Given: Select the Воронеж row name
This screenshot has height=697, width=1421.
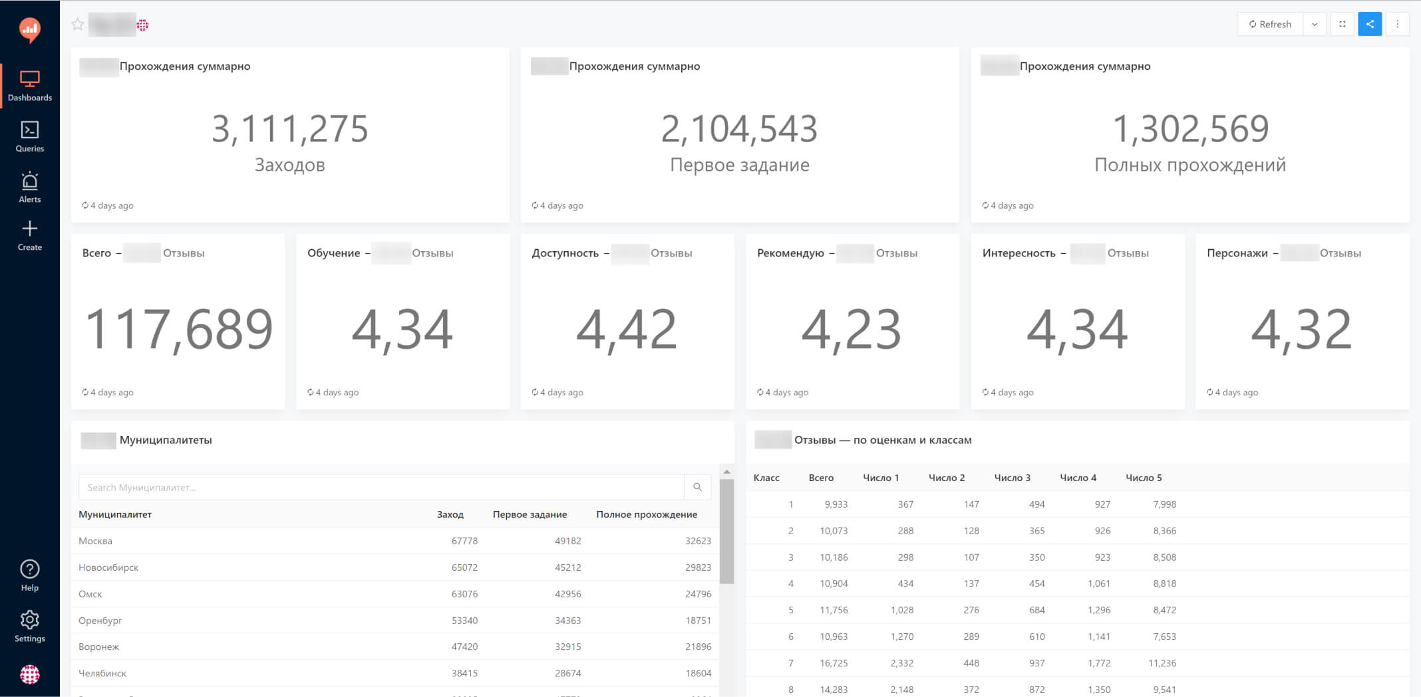Looking at the screenshot, I should [x=99, y=647].
